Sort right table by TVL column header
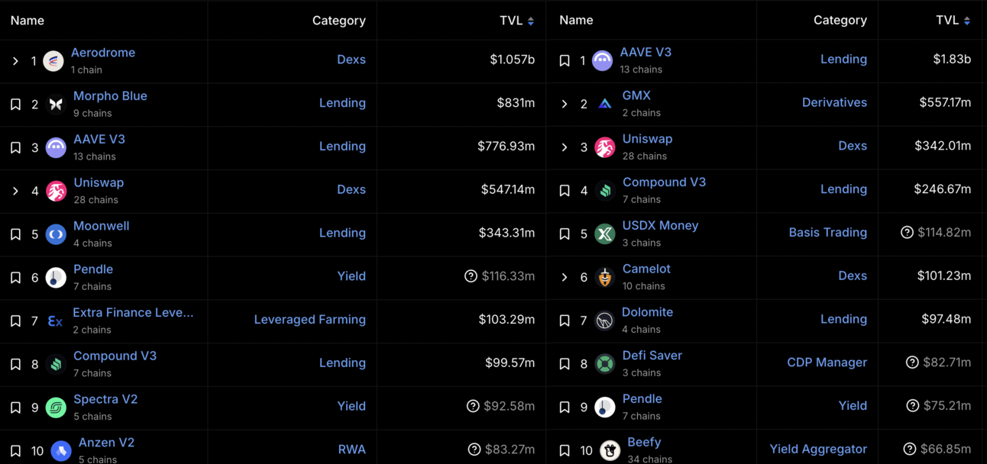The width and height of the screenshot is (987, 464). click(x=953, y=21)
